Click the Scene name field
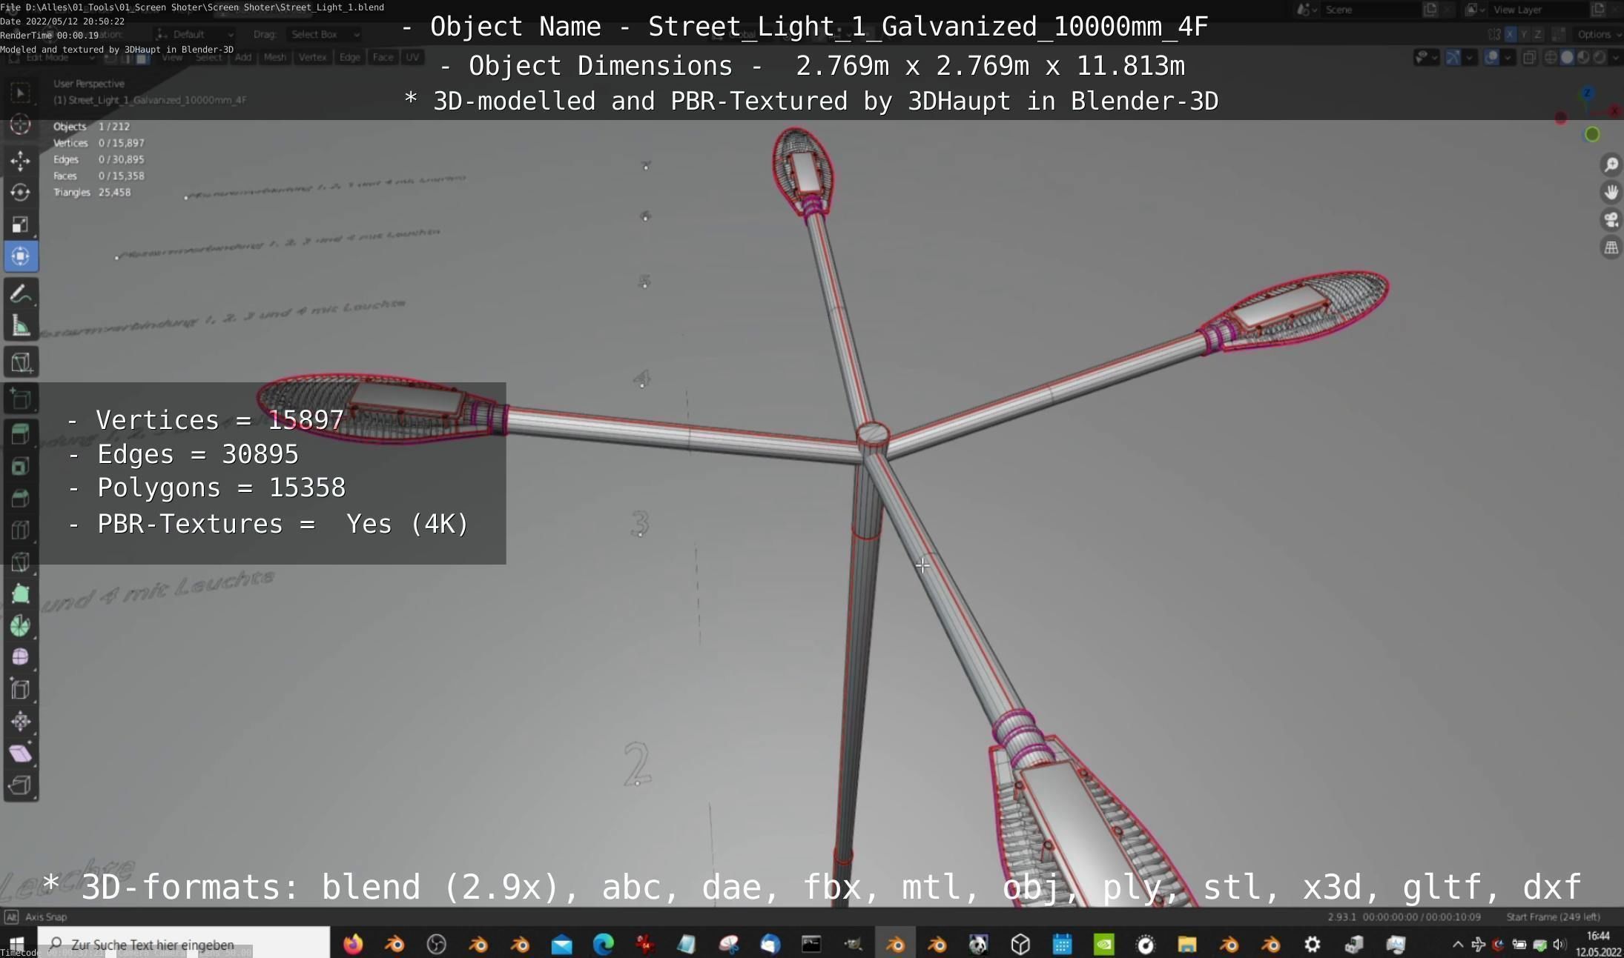The image size is (1624, 958). (1372, 10)
